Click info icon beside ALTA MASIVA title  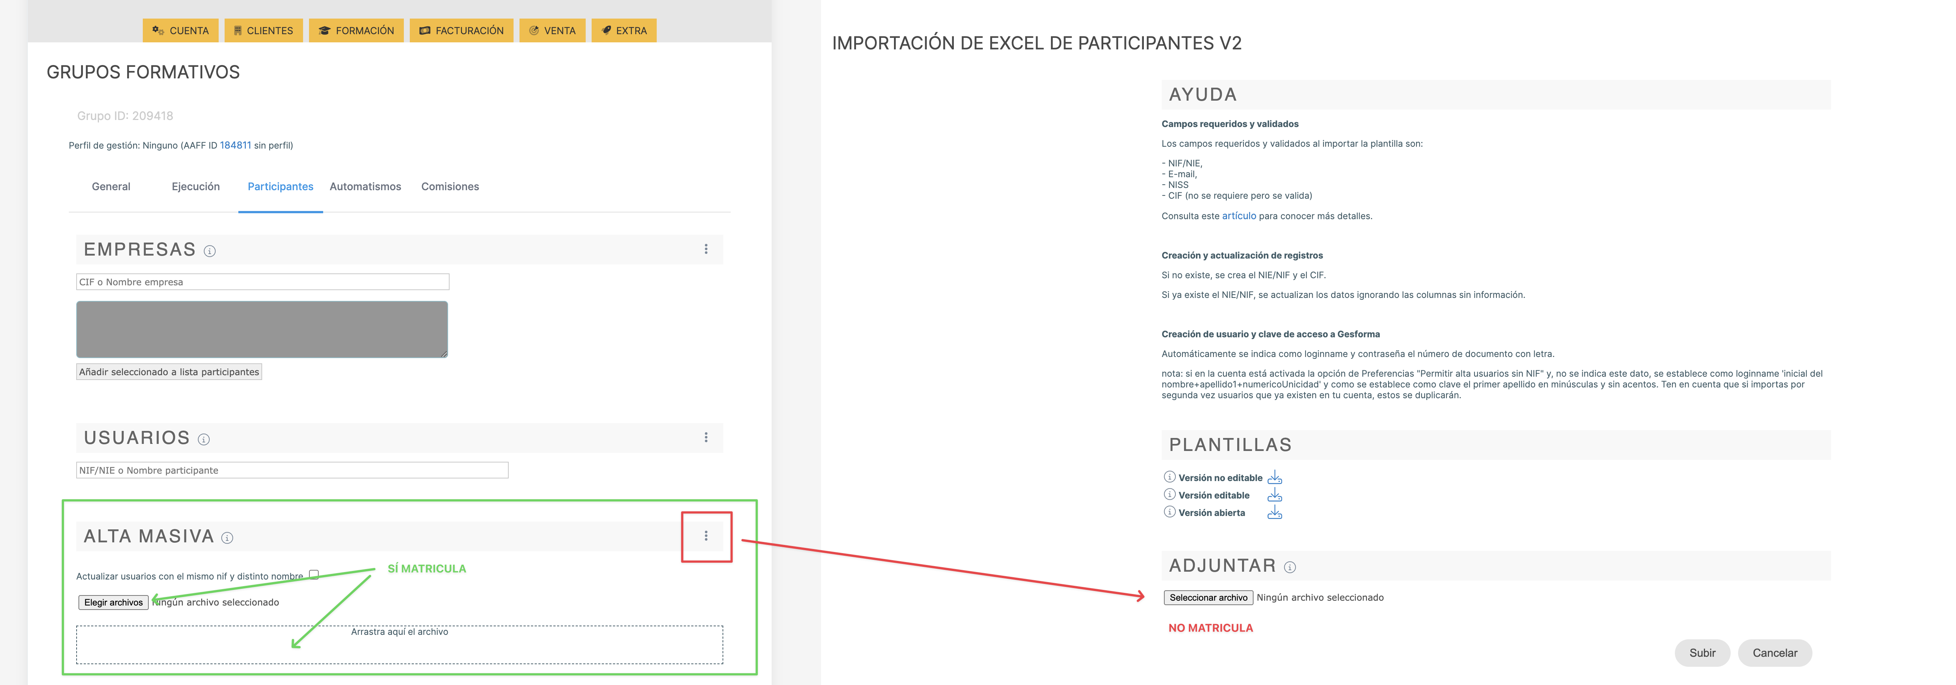pos(227,538)
